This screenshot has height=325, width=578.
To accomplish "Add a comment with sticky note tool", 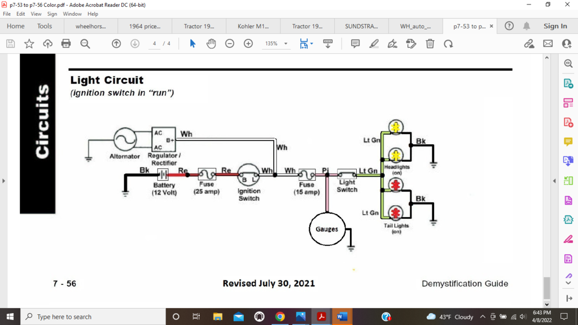I will pos(355,44).
